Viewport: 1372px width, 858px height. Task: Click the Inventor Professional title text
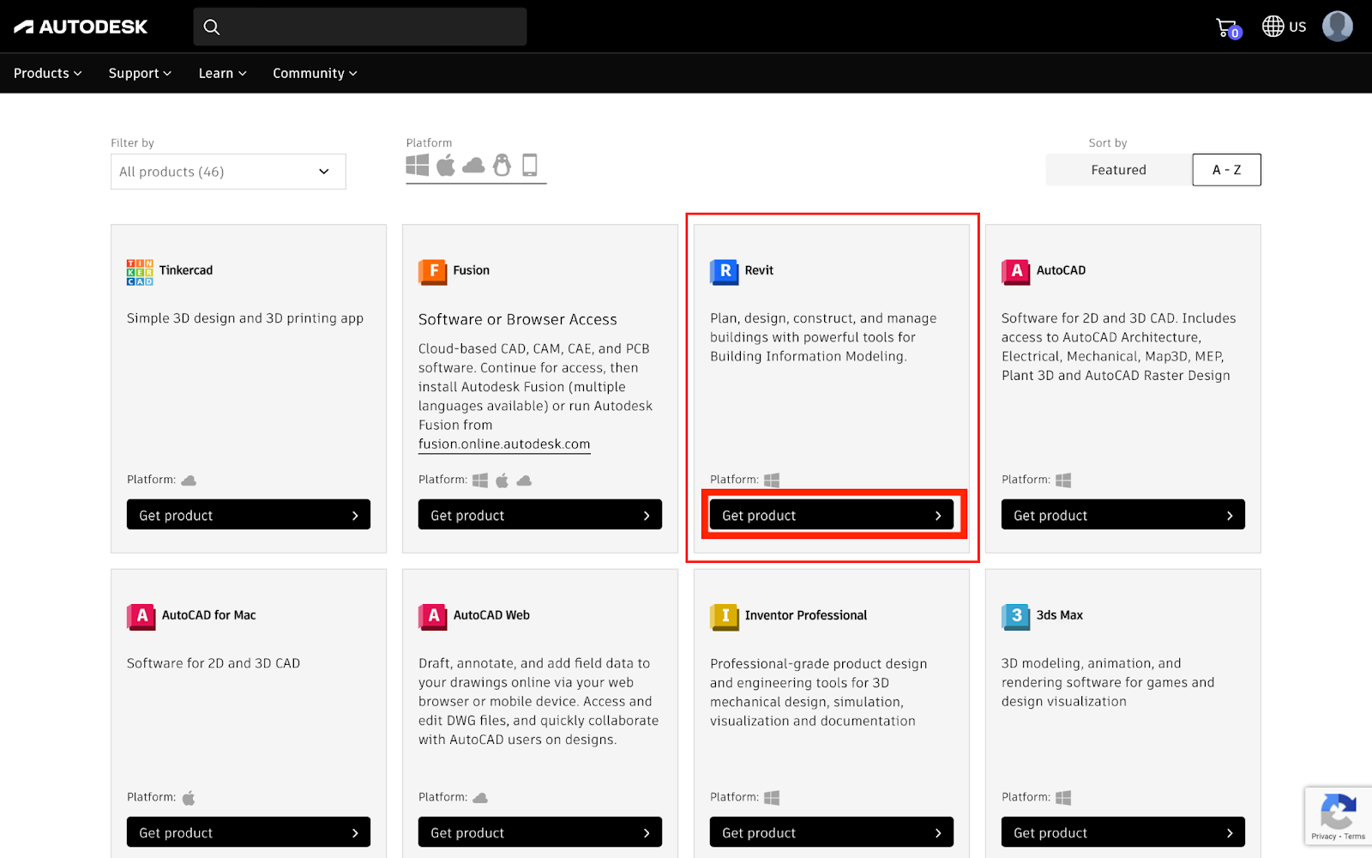[806, 615]
